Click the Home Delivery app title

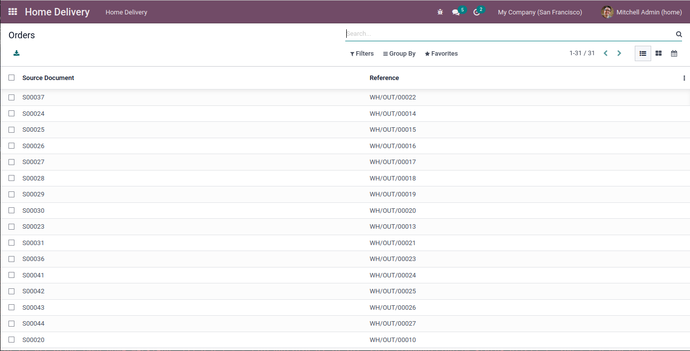coord(57,12)
